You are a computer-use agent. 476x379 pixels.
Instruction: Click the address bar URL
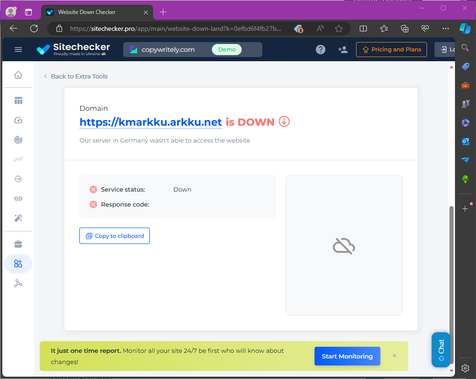tap(175, 29)
